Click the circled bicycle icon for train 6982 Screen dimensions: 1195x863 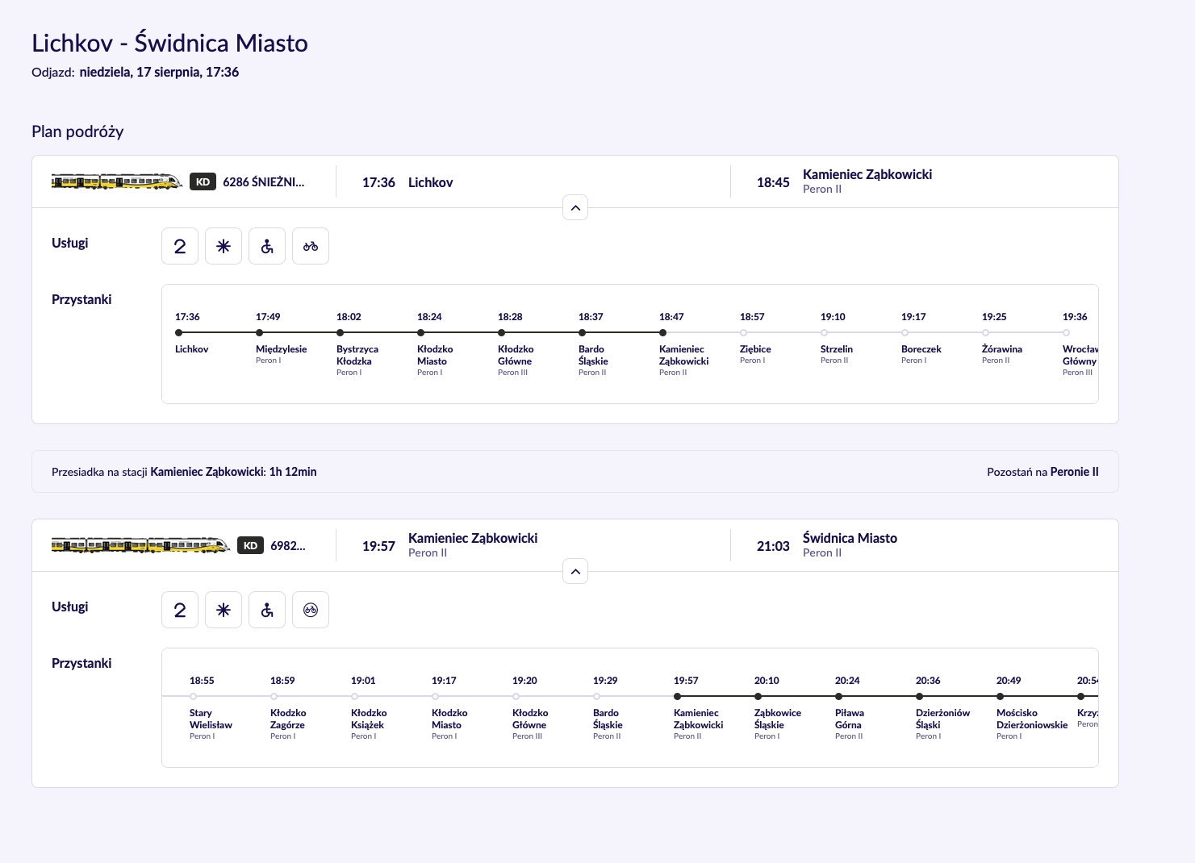[x=311, y=610]
